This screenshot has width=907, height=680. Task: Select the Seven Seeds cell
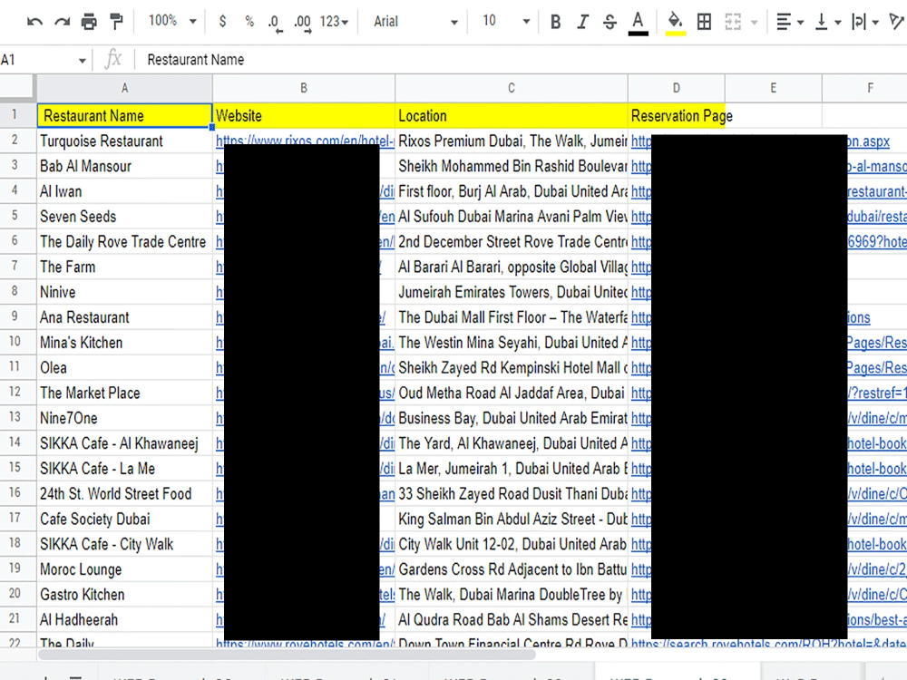tap(124, 217)
